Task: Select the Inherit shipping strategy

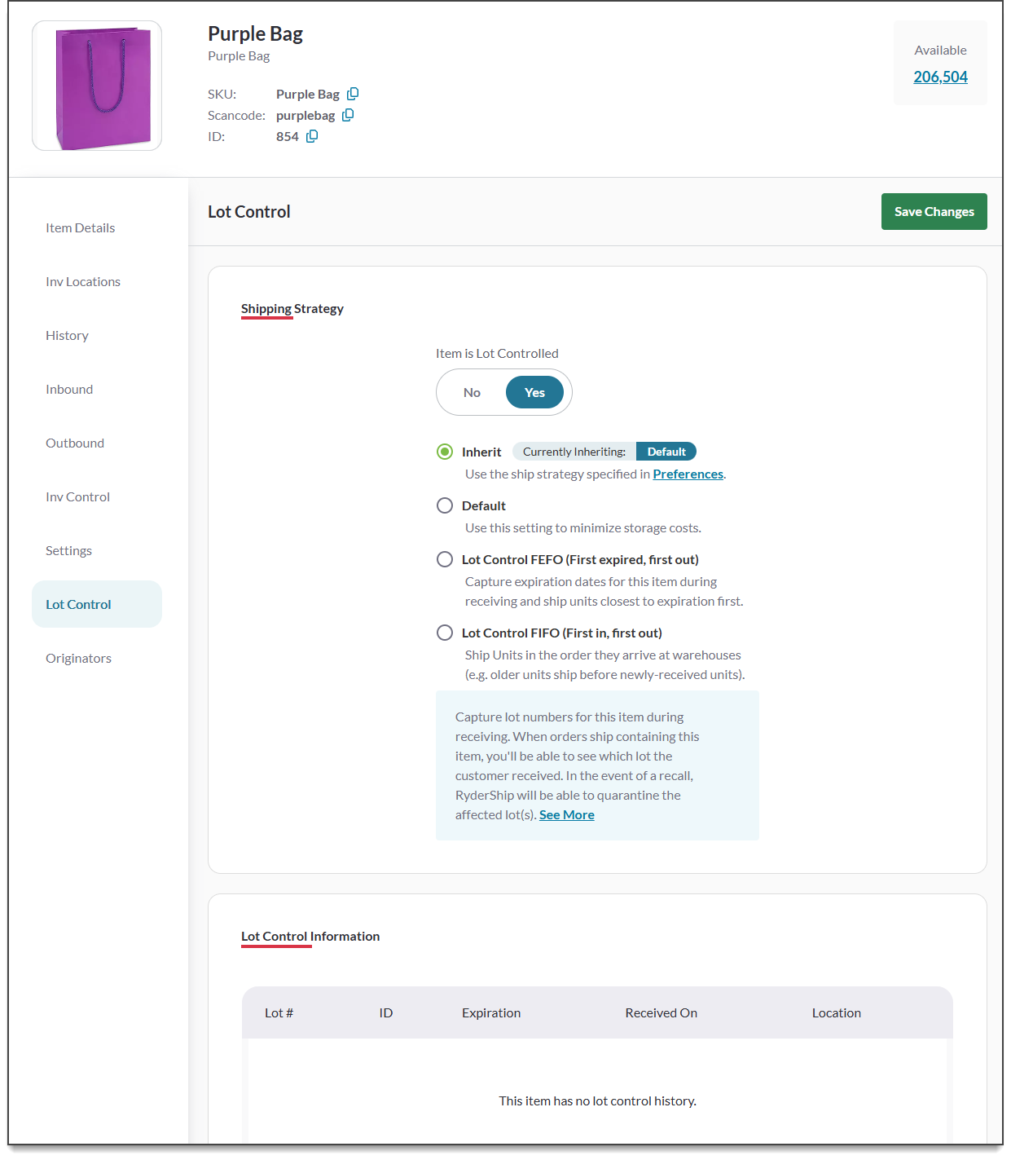Action: point(445,451)
